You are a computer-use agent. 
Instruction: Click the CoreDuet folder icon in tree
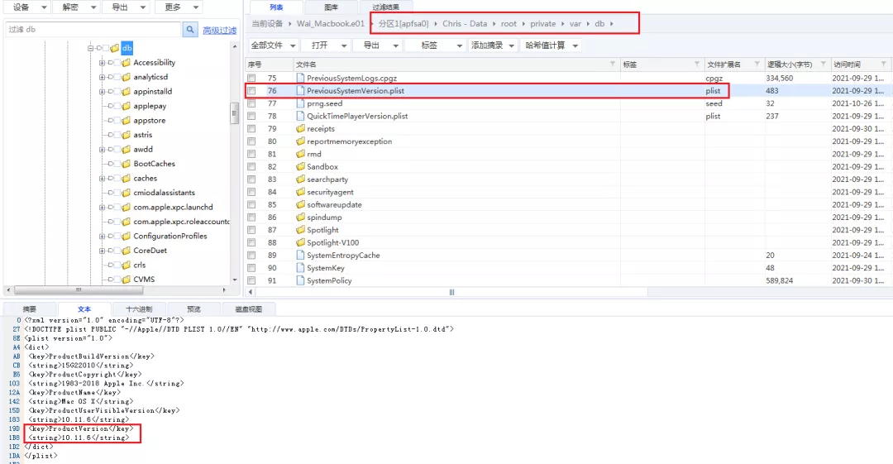coord(127,251)
